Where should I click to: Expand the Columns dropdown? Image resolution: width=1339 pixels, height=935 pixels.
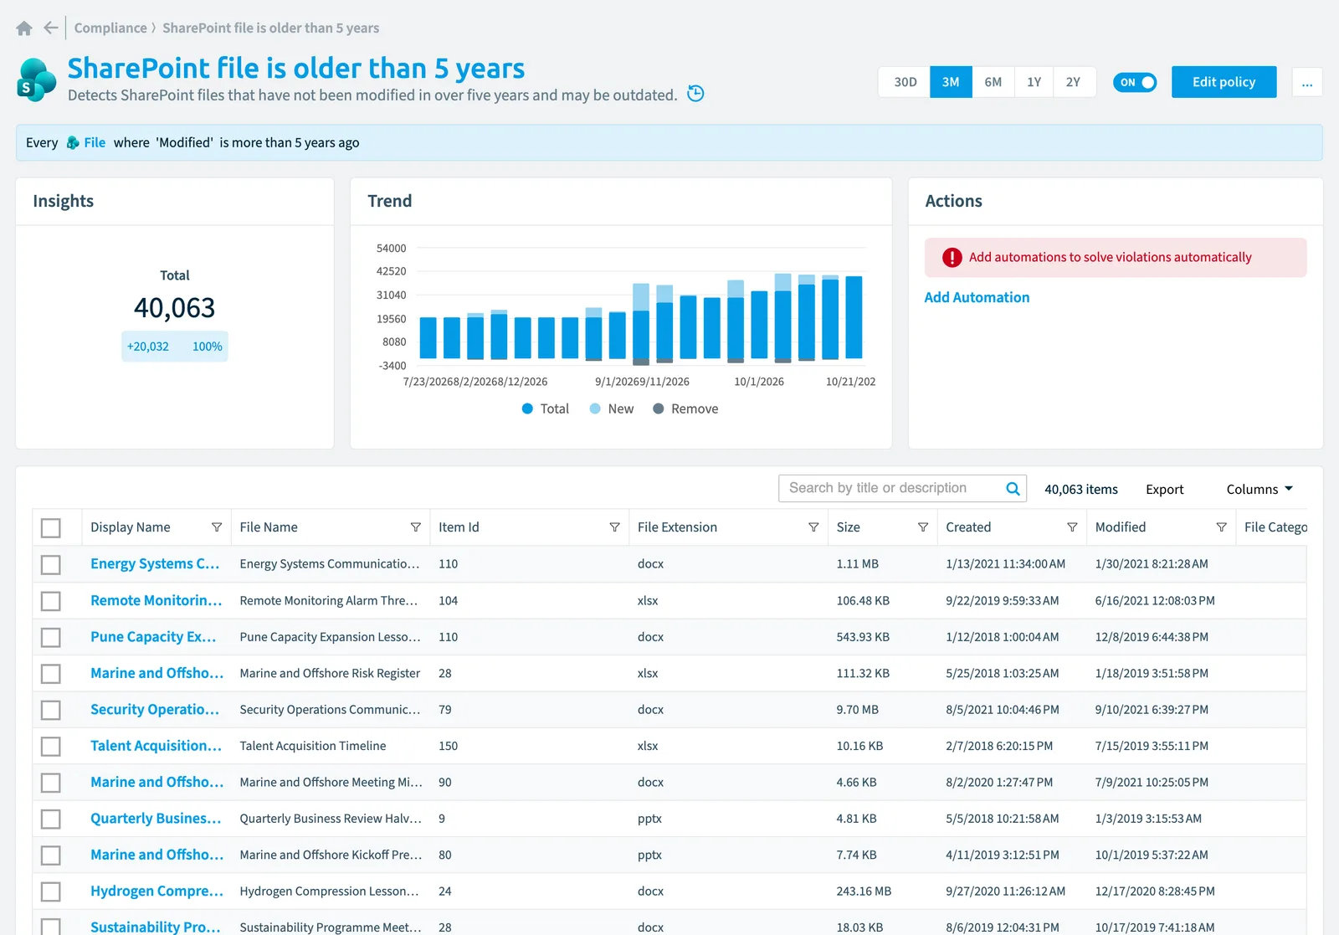[1259, 490]
